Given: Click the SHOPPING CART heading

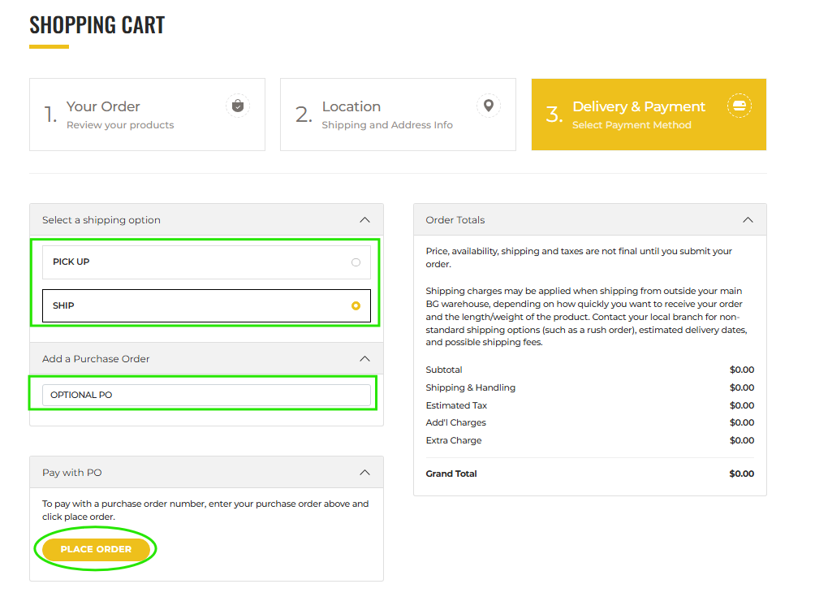Looking at the screenshot, I should pyautogui.click(x=97, y=25).
